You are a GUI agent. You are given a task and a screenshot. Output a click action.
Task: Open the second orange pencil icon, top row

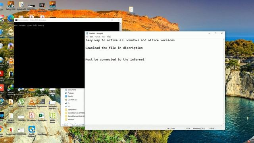(52, 4)
